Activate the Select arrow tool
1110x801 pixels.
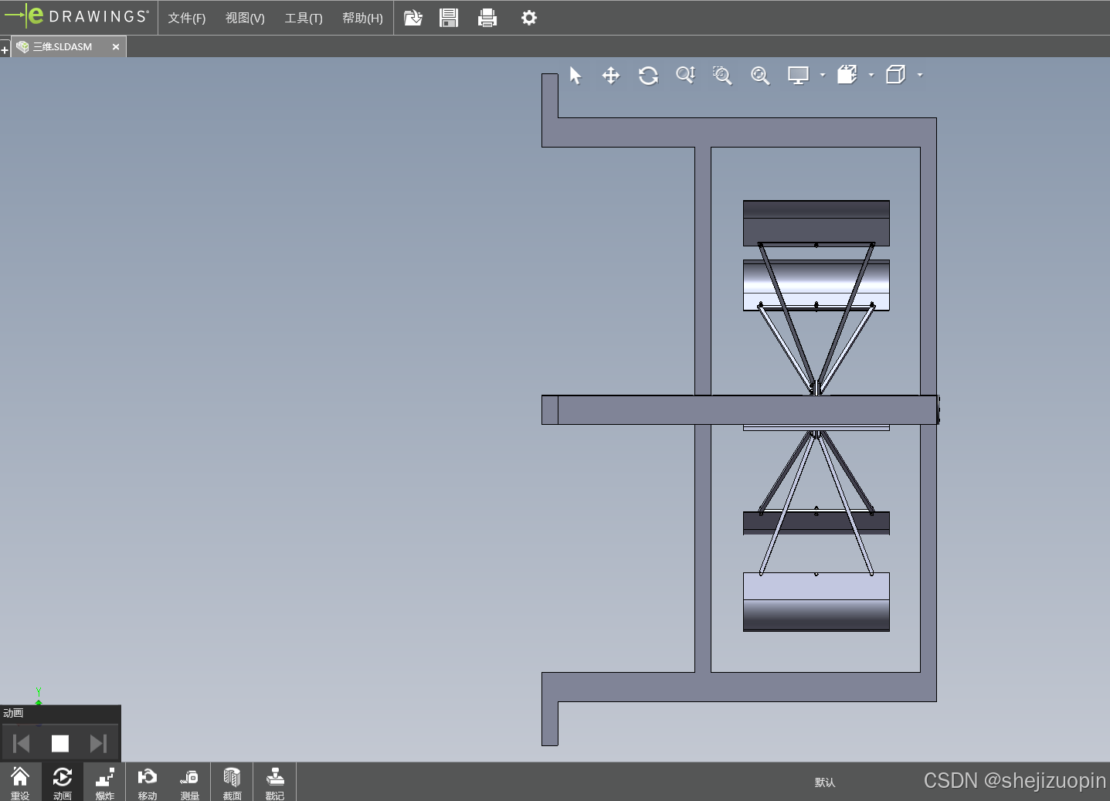tap(575, 75)
